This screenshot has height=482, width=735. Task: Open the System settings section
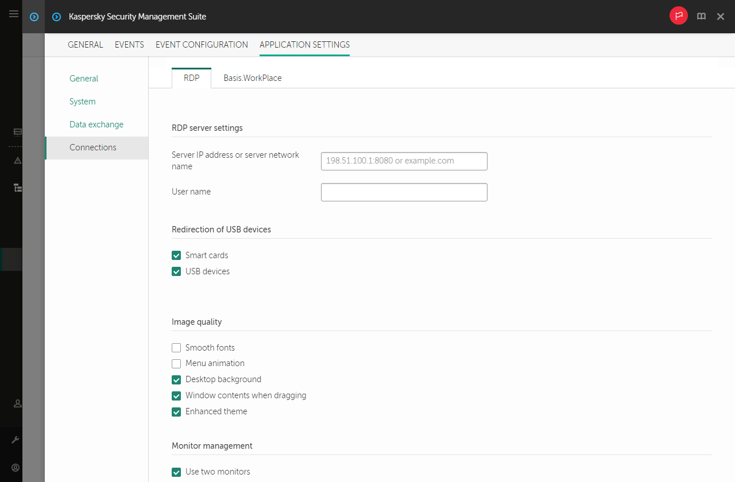click(82, 101)
